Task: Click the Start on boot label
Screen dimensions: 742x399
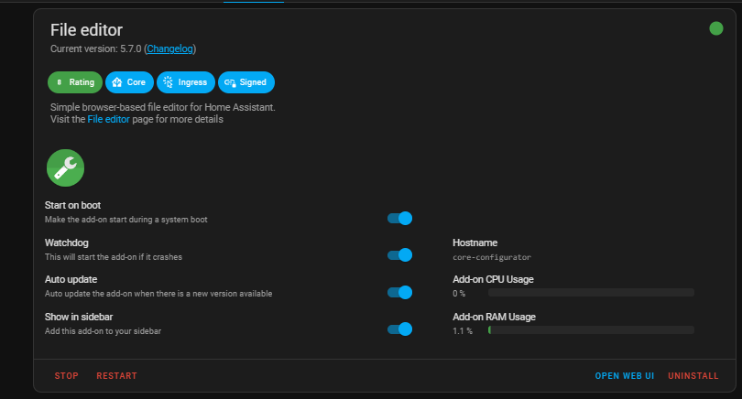Action: 72,205
